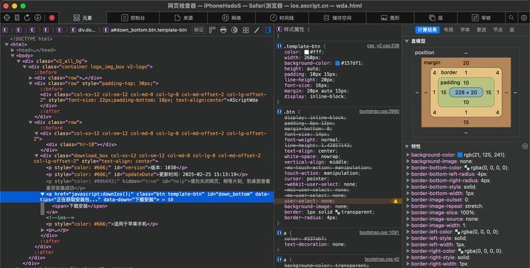Open search with the magnifier icon
The width and height of the screenshot is (530, 268).
click(x=511, y=17)
